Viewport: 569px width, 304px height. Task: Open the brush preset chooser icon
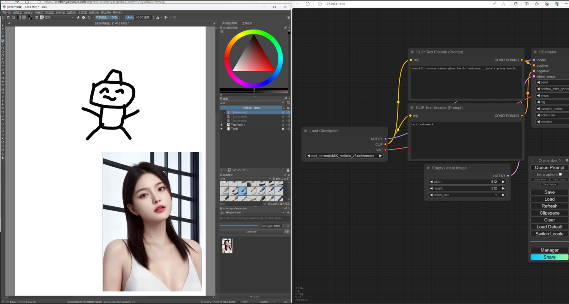[x=42, y=17]
